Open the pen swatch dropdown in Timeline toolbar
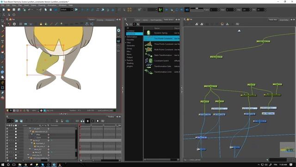Viewport: 296px width, 167px height. (12, 121)
